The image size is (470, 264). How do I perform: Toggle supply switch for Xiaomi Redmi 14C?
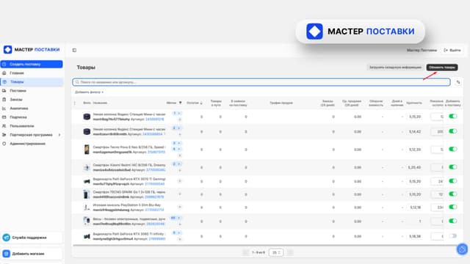tap(453, 167)
